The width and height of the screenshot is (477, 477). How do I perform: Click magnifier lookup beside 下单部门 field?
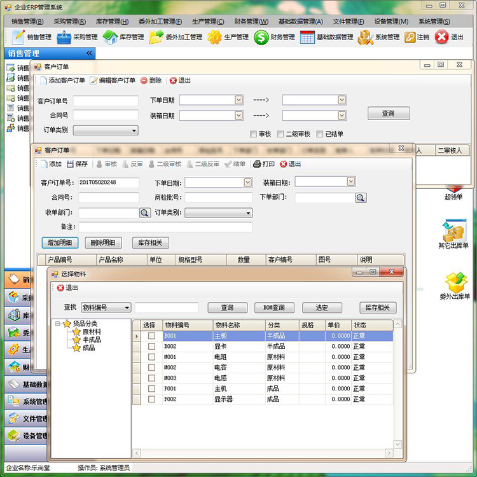click(361, 198)
